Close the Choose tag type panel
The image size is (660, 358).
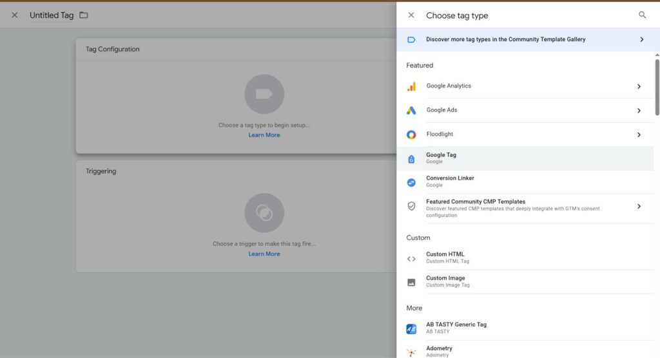(x=411, y=15)
